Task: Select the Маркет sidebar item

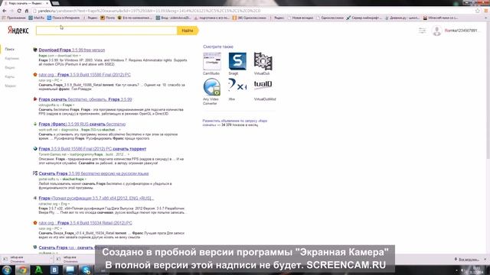Action: coord(10,86)
